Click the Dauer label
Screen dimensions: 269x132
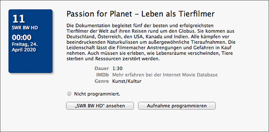[x=102, y=68]
